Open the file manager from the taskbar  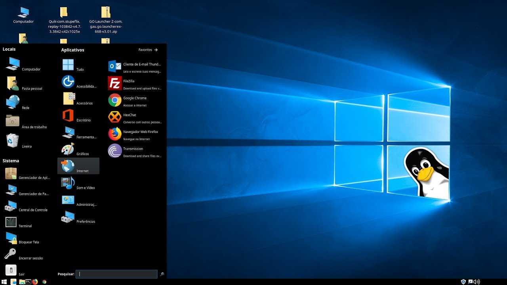(x=21, y=282)
